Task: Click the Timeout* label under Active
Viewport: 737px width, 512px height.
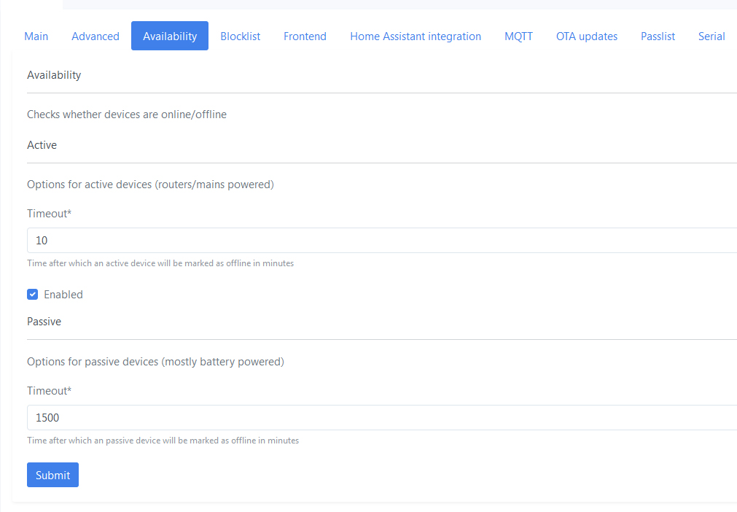Action: tap(50, 214)
